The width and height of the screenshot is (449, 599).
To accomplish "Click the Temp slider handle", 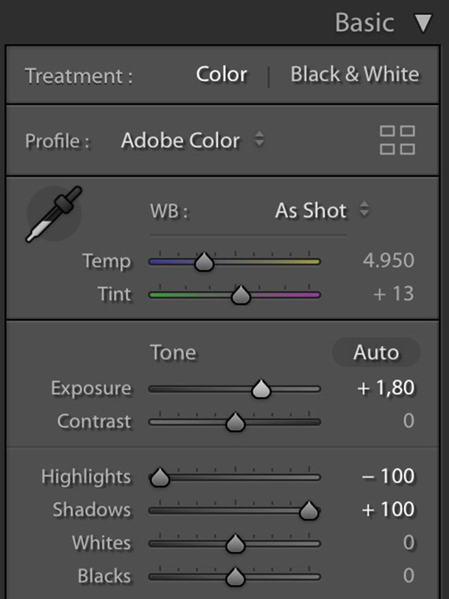I will (x=203, y=262).
